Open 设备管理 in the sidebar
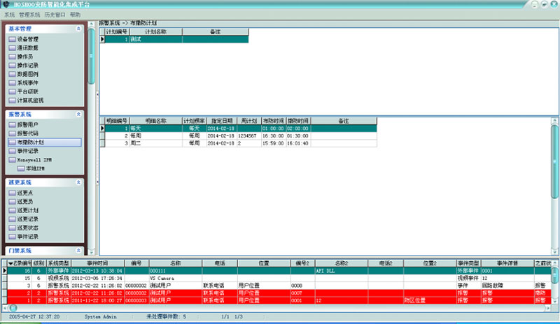Image resolution: width=560 pixels, height=324 pixels. click(28, 39)
